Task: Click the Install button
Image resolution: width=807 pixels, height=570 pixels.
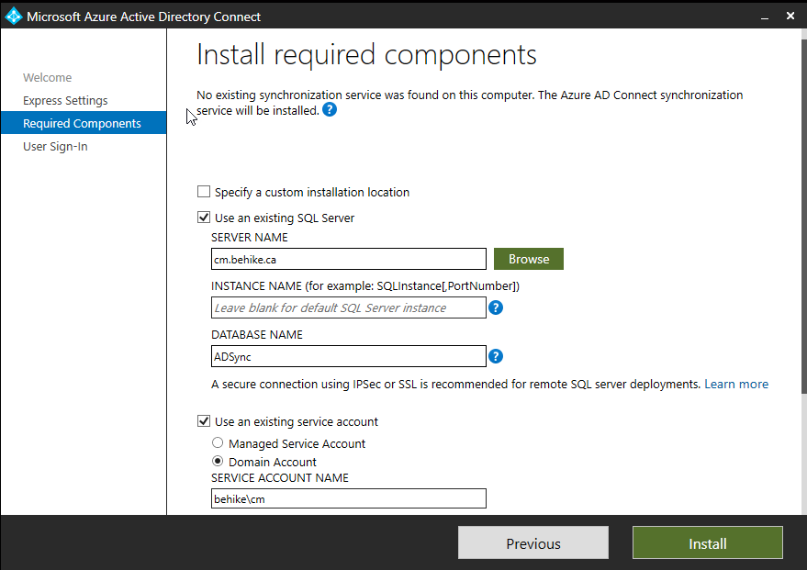Action: pyautogui.click(x=707, y=543)
